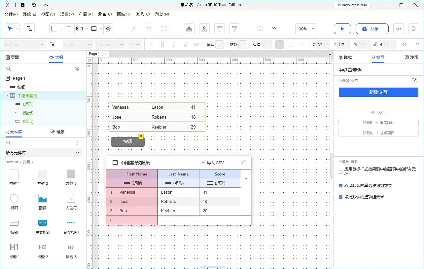Click the fill color swatch
This screenshot has width=424, height=269.
(220, 45)
